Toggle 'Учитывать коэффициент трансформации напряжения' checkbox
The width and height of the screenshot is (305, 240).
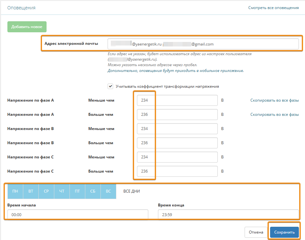[x=110, y=86]
